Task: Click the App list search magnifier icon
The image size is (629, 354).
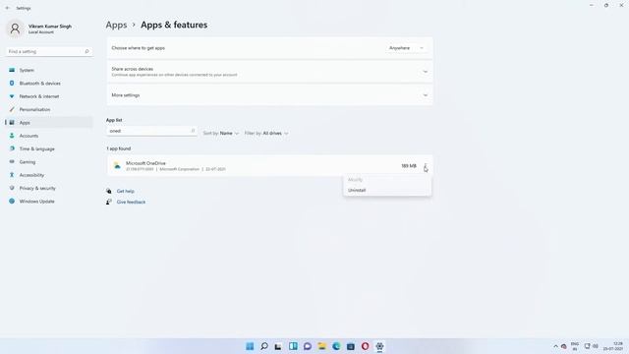Action: point(193,131)
